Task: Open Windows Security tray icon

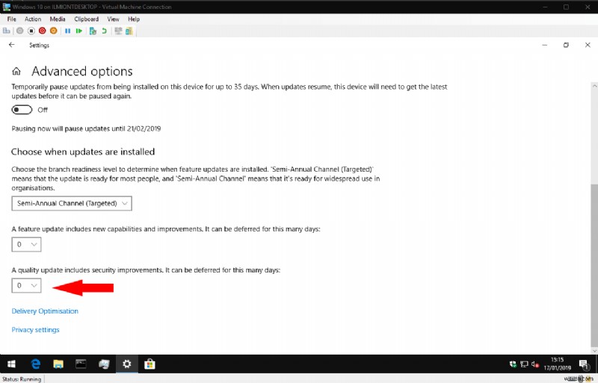Action: [x=513, y=364]
